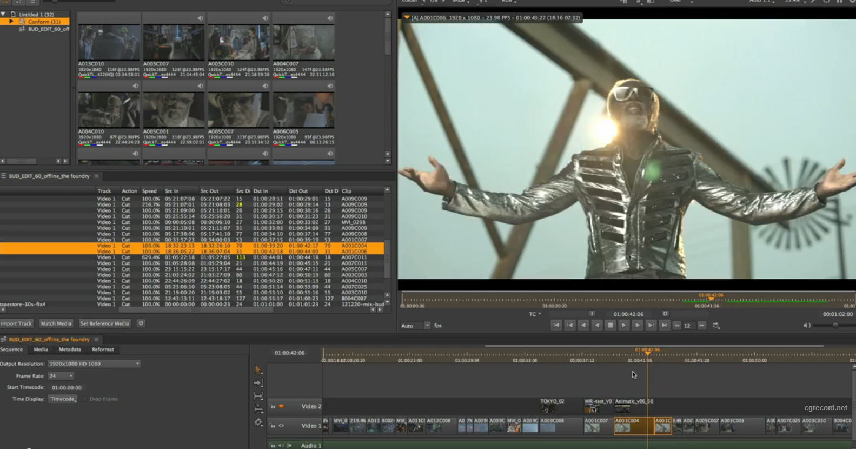Select spreadsheet row with clip A007C011 629.4%

click(x=192, y=257)
